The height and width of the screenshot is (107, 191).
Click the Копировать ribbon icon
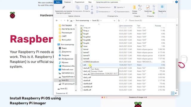[78, 7]
